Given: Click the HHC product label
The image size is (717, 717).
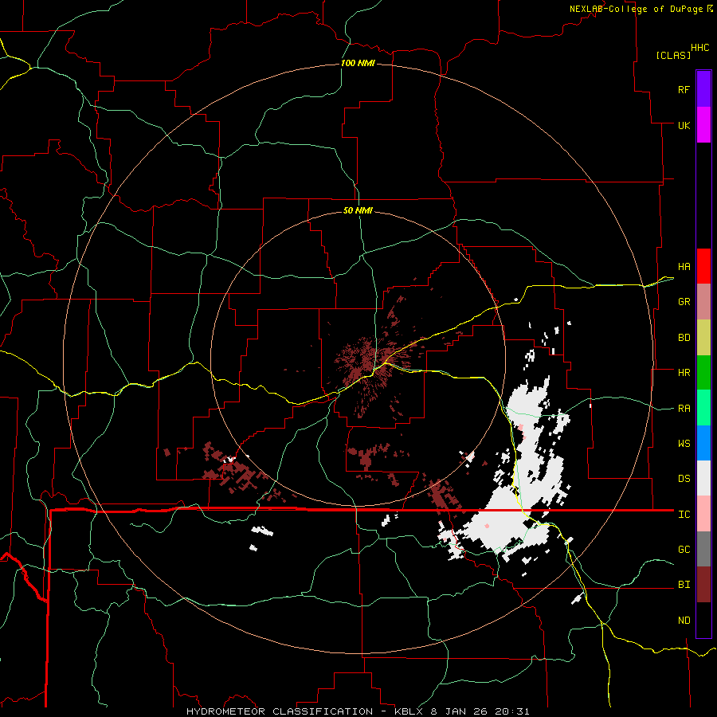Looking at the screenshot, I should 700,48.
